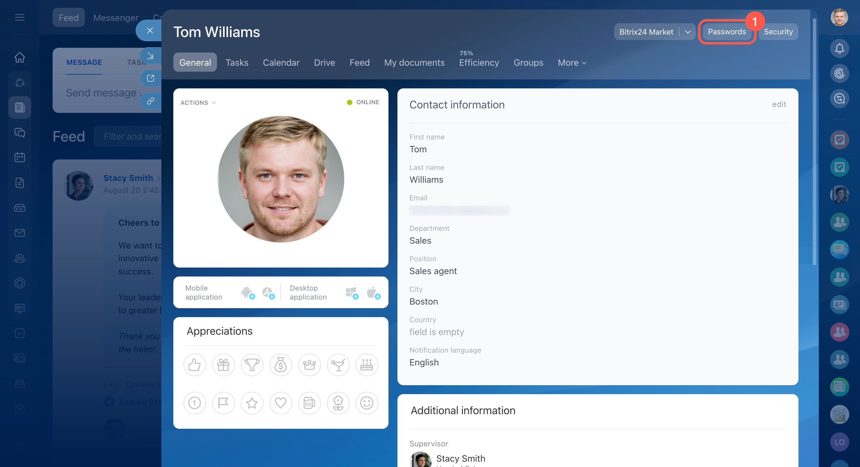Open the Efficiency tab
The width and height of the screenshot is (860, 467).
tap(479, 63)
